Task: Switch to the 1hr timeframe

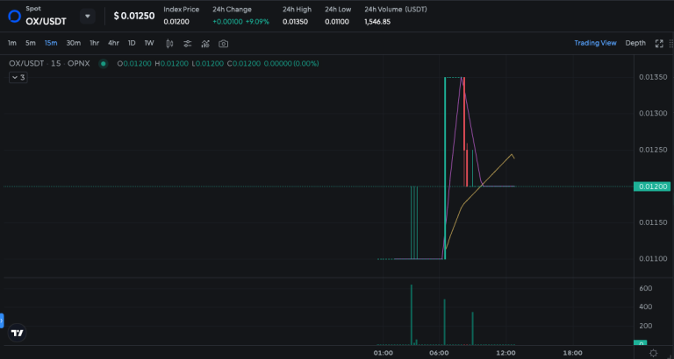Action: click(94, 43)
